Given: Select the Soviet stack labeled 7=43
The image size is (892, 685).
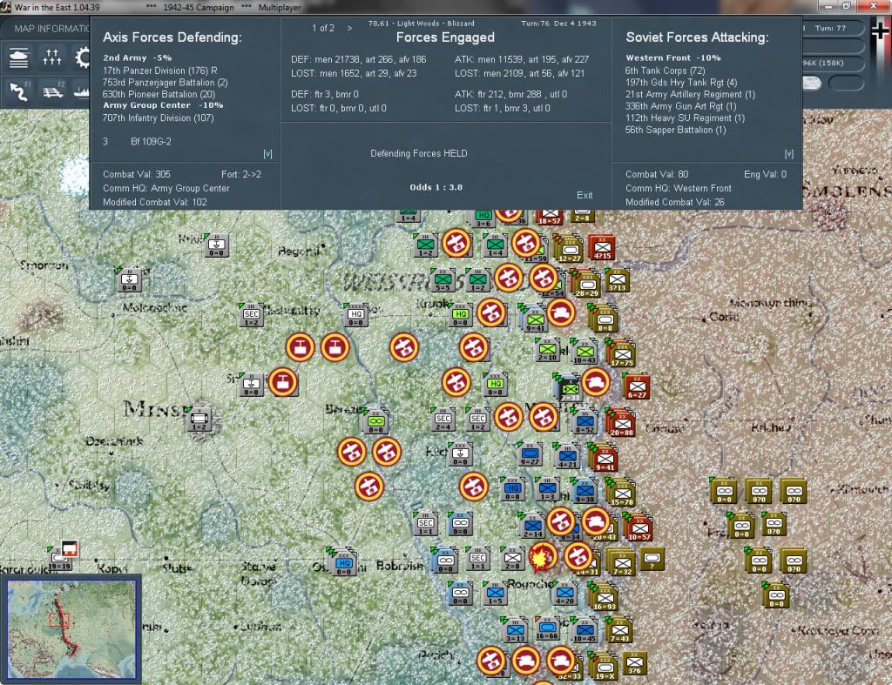Looking at the screenshot, I should 619,630.
